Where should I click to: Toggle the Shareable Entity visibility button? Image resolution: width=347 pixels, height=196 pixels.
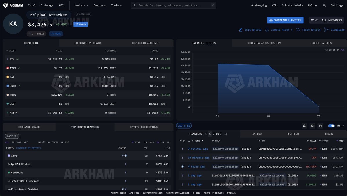(285, 20)
